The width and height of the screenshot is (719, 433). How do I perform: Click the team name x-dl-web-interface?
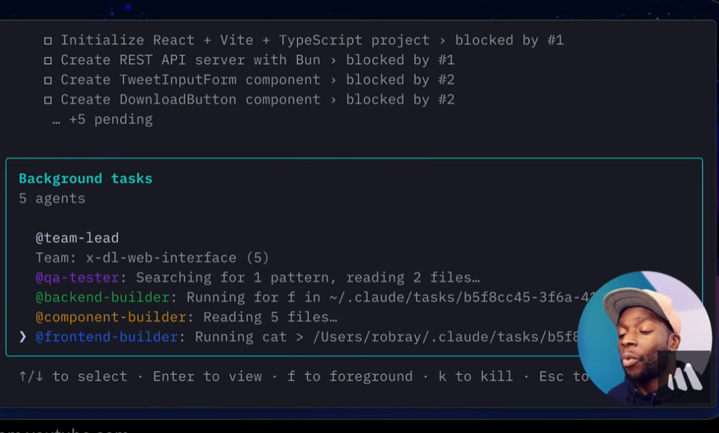pos(161,258)
